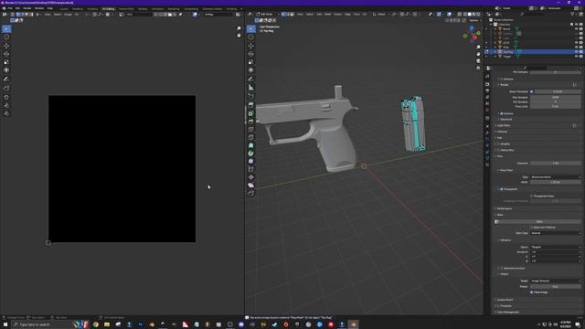
Task: Open the File menu
Action: 10,8
